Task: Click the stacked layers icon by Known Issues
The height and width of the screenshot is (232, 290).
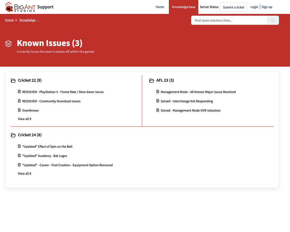Action: pos(8,43)
